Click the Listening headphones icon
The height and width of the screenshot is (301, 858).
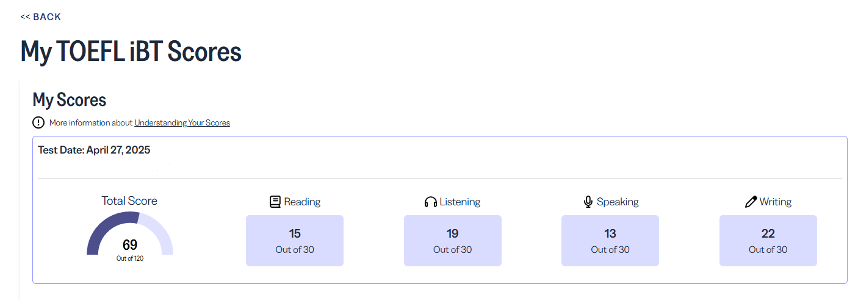(x=431, y=202)
